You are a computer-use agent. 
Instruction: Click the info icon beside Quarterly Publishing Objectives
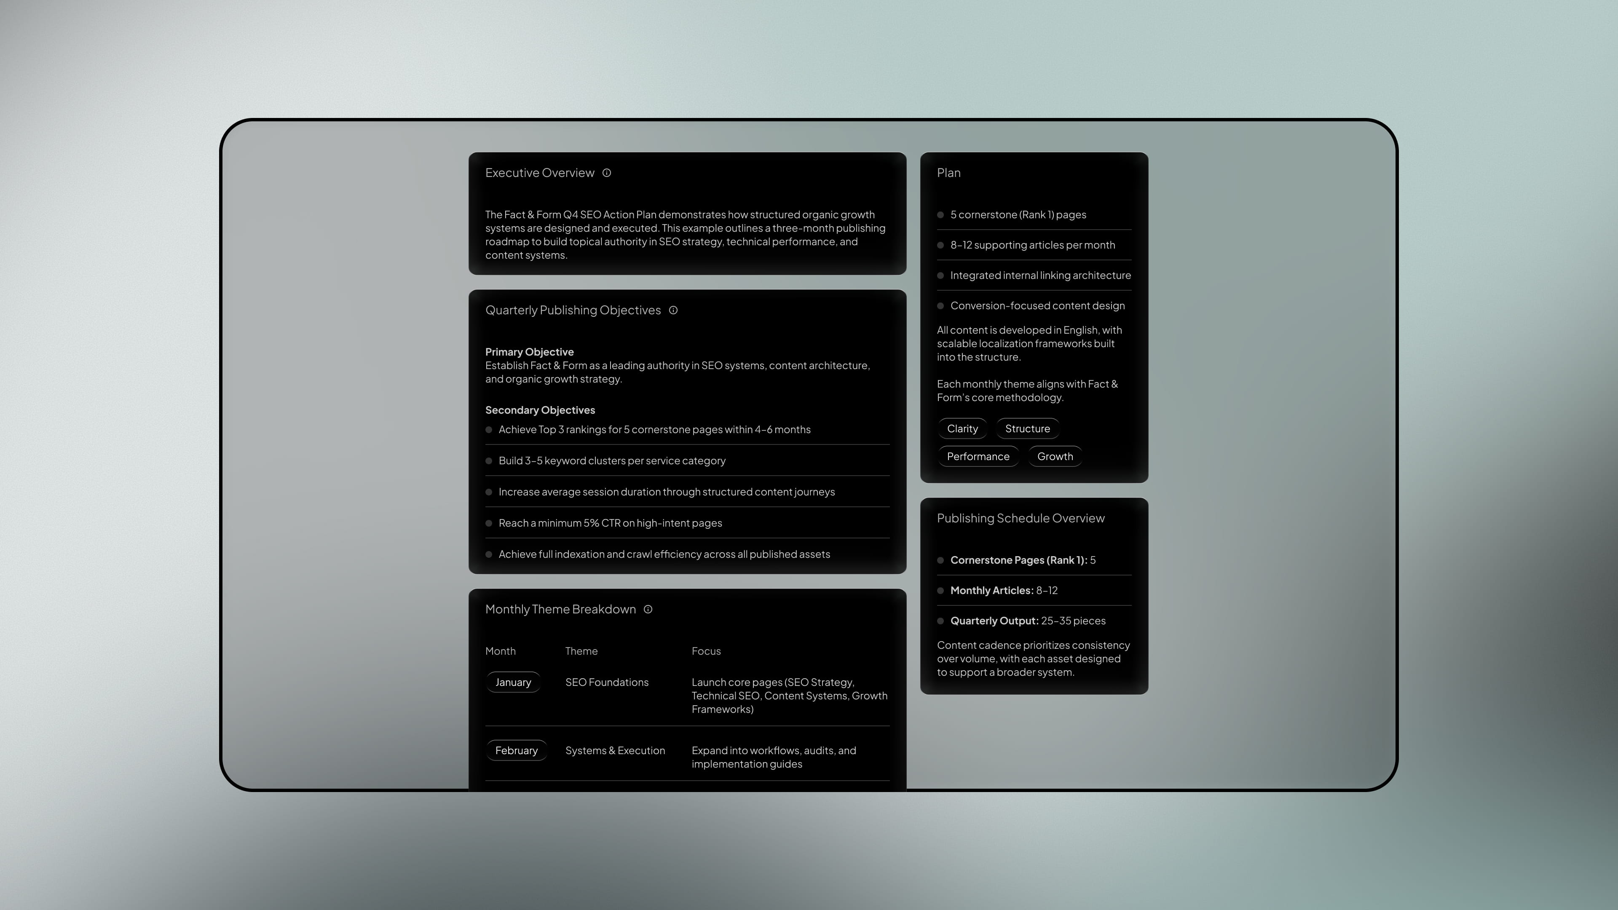(673, 310)
